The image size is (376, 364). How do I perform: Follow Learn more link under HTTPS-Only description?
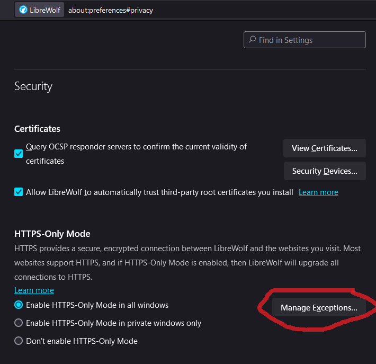click(x=34, y=290)
